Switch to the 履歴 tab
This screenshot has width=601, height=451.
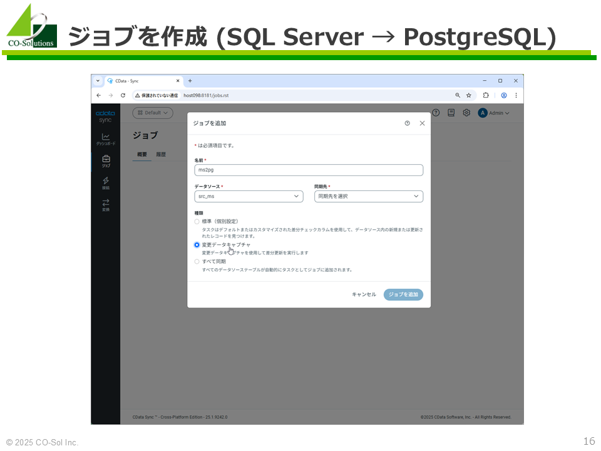(161, 154)
